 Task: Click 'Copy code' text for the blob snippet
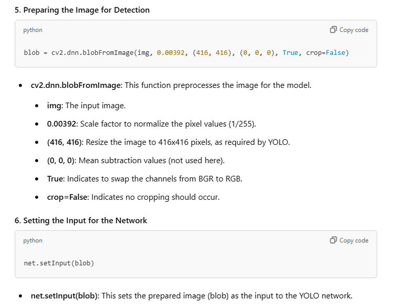(x=354, y=30)
